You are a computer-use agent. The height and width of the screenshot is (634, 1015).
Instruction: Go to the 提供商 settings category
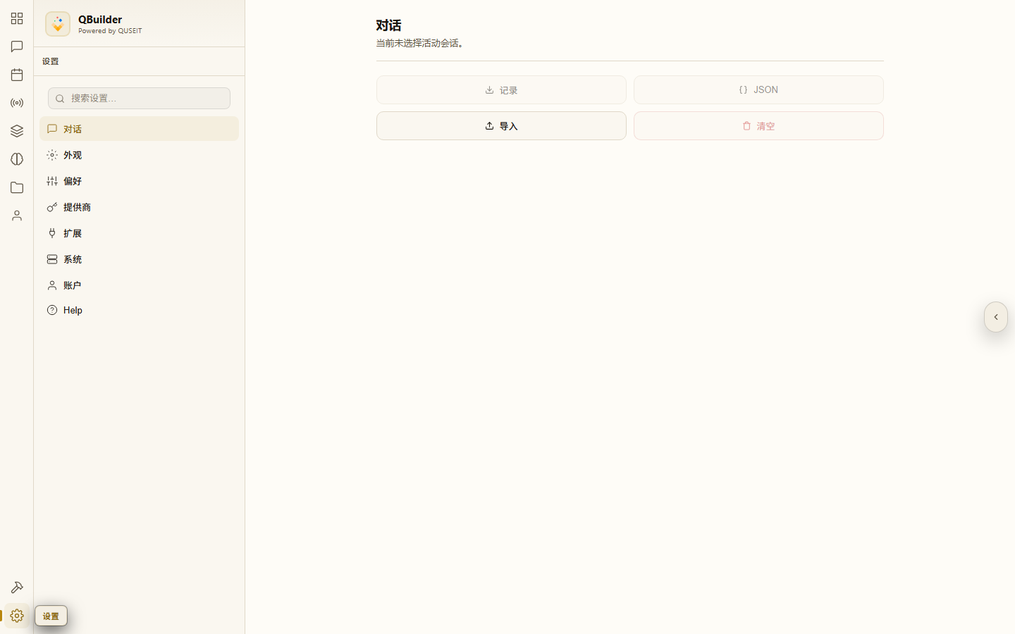pyautogui.click(x=139, y=207)
